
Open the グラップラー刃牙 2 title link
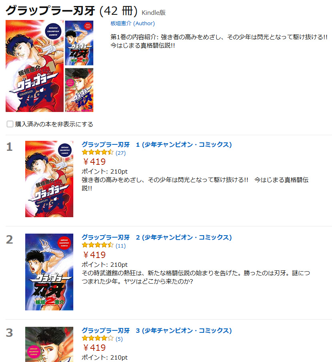click(157, 237)
